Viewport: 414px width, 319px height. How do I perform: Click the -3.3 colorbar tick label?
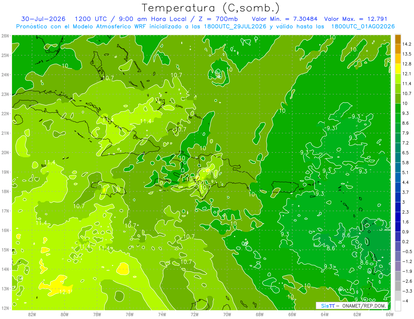(x=407, y=291)
